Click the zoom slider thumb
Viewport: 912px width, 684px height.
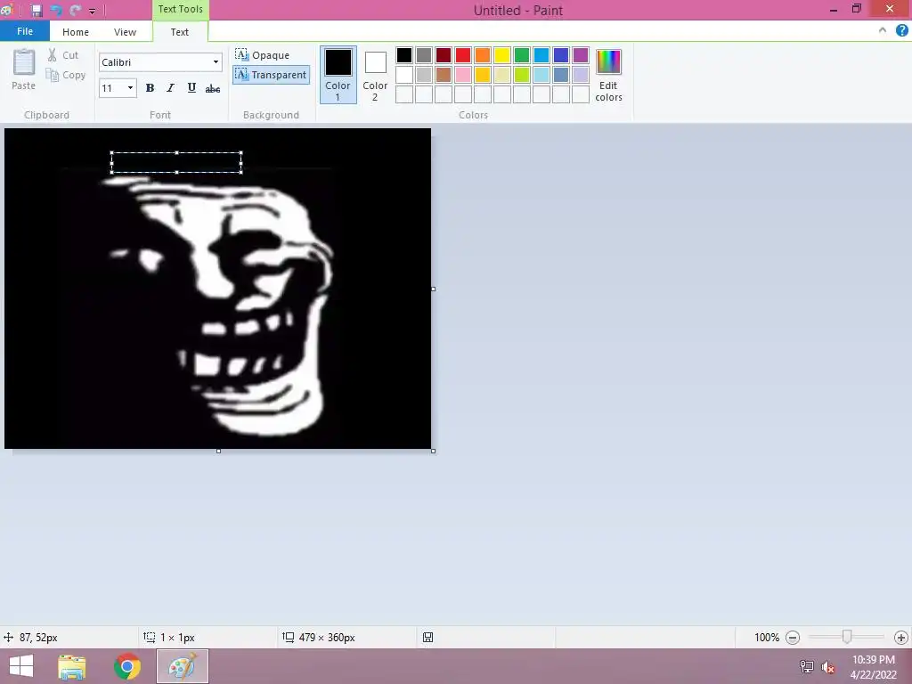[x=847, y=637]
